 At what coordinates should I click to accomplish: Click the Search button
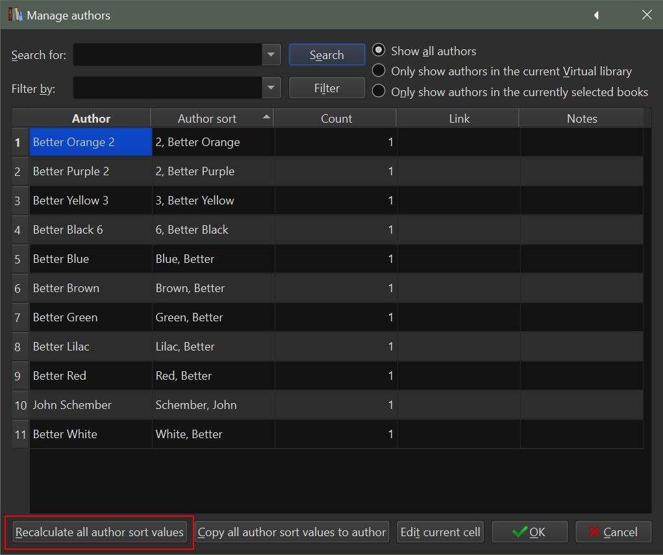pyautogui.click(x=327, y=55)
